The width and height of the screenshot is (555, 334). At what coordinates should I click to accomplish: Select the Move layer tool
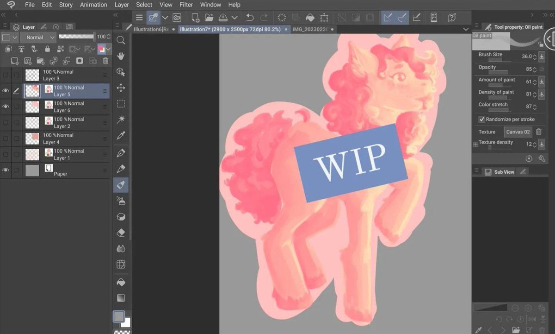[121, 88]
